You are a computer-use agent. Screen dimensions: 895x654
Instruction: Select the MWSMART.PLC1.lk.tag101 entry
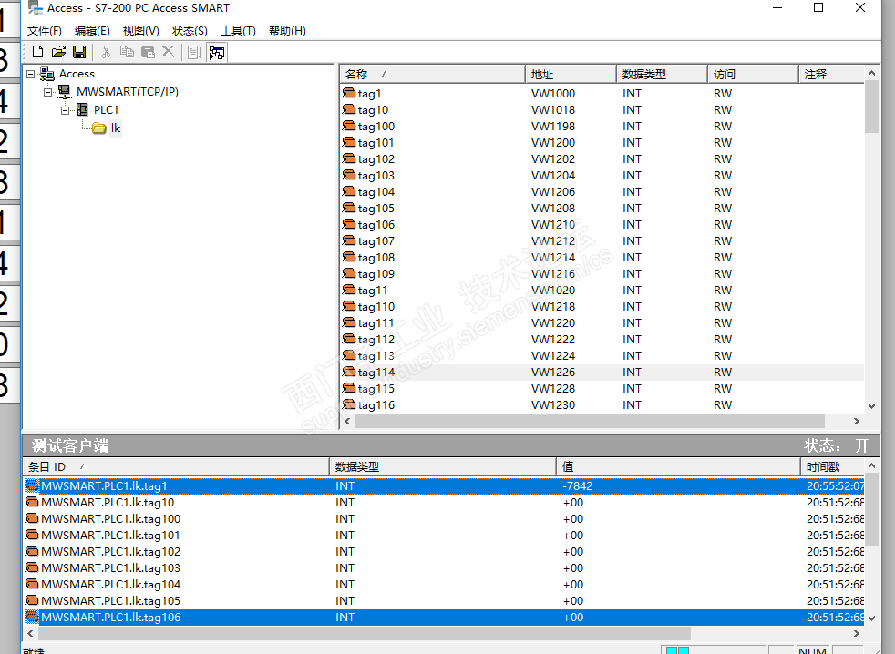point(110,536)
